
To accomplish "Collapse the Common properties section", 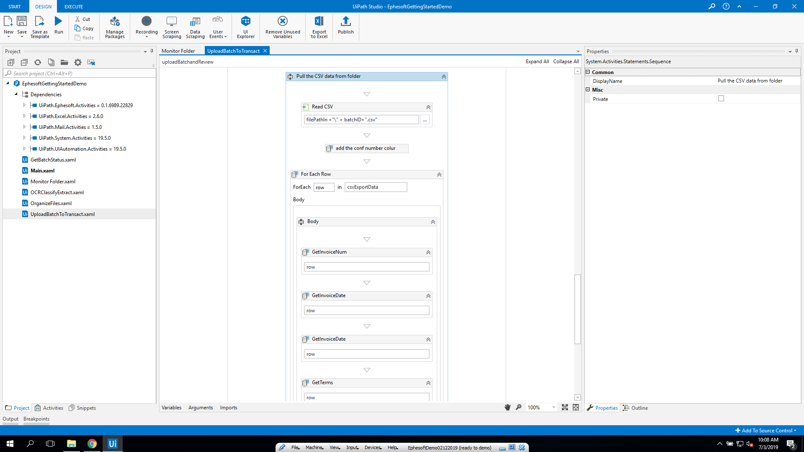I will pos(588,72).
